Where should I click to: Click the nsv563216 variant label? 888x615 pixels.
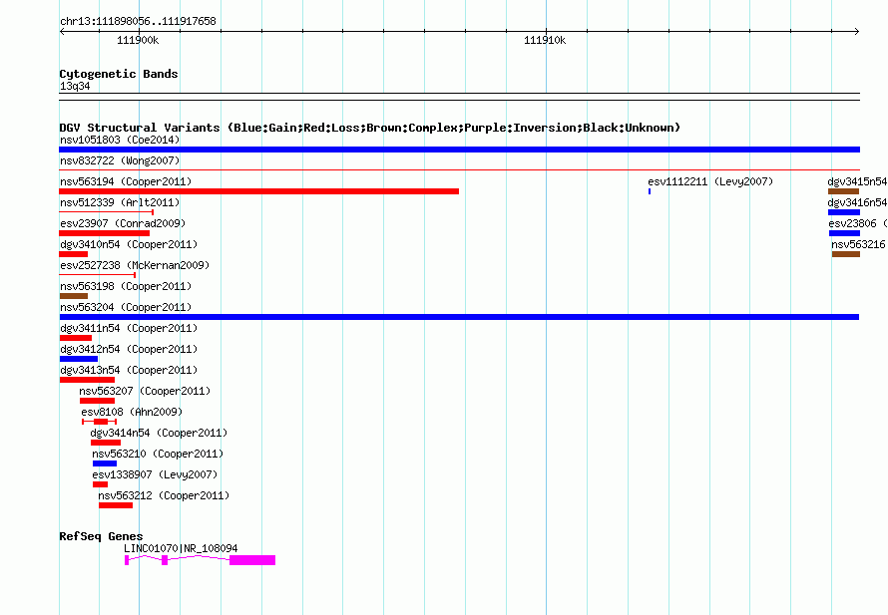pos(858,244)
